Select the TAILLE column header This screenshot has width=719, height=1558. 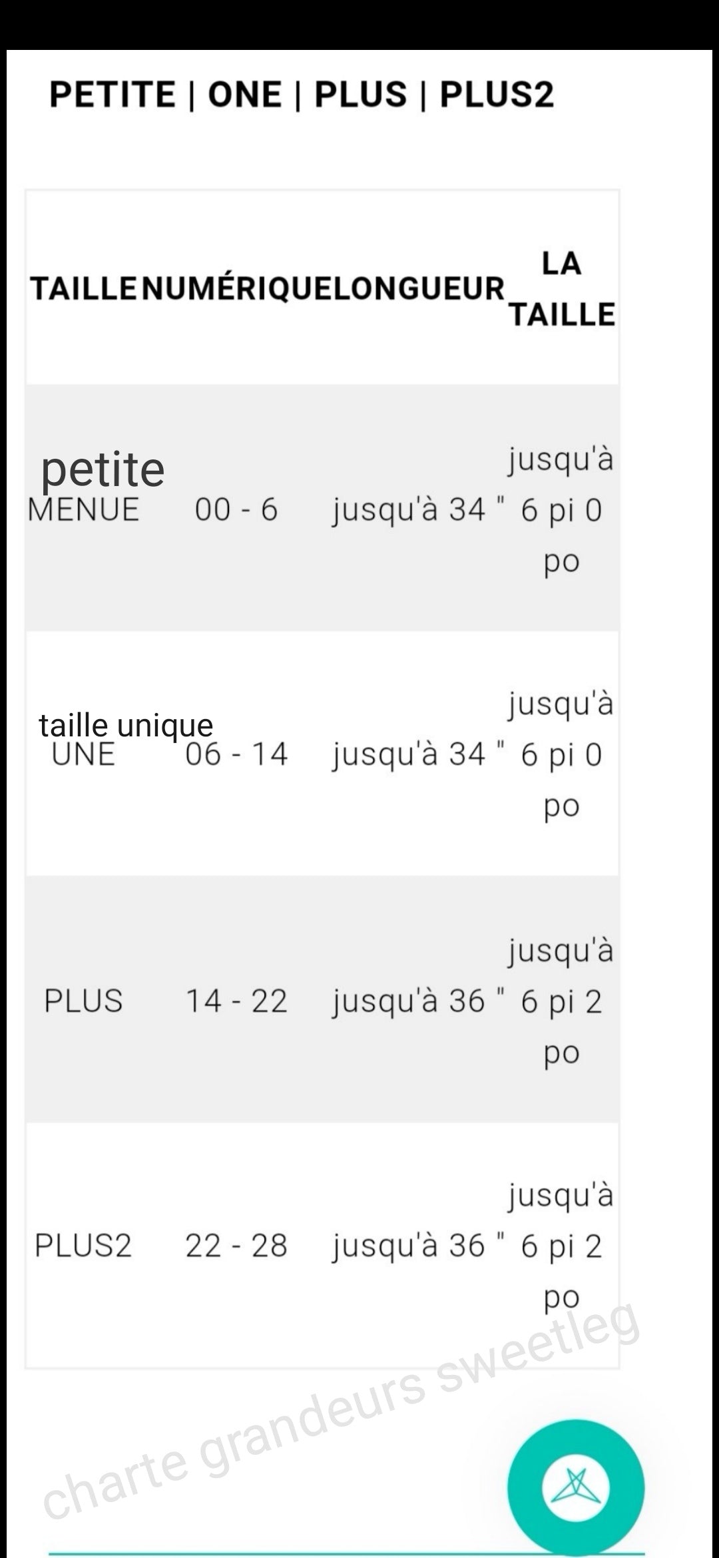tap(83, 289)
